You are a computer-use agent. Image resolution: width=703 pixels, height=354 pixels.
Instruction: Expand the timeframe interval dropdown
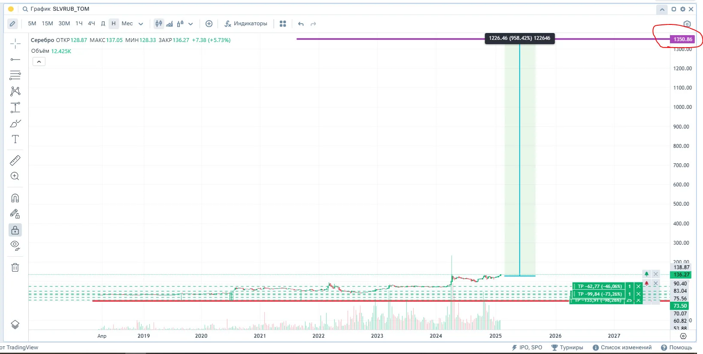[x=141, y=24]
